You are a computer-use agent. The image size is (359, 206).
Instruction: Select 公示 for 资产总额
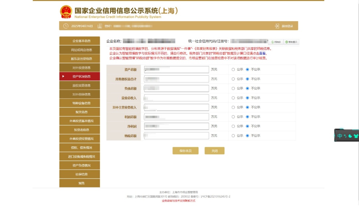pos(233,69)
